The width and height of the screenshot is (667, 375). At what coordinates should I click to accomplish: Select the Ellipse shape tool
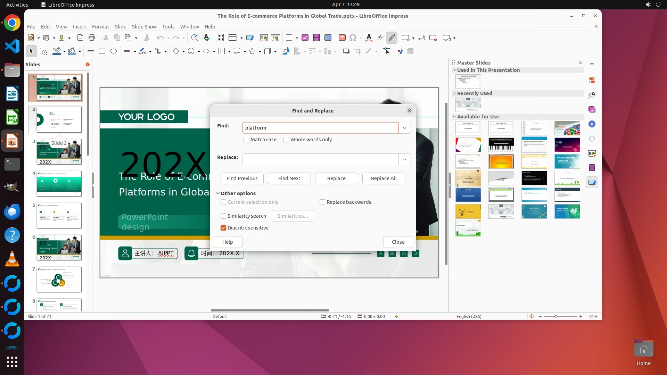point(114,51)
